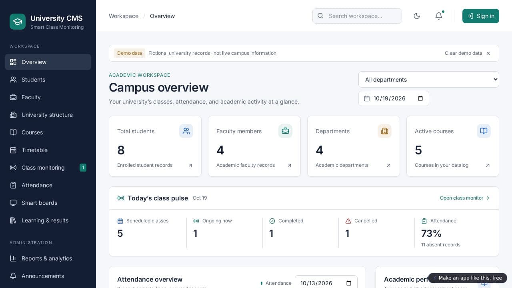Go to Students in the sidebar
Image resolution: width=512 pixels, height=288 pixels.
point(48,80)
